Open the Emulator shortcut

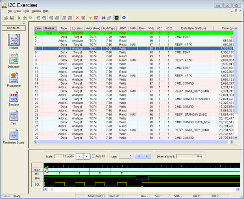(14, 98)
